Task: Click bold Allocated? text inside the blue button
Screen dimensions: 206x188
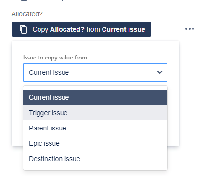Action: [x=67, y=29]
